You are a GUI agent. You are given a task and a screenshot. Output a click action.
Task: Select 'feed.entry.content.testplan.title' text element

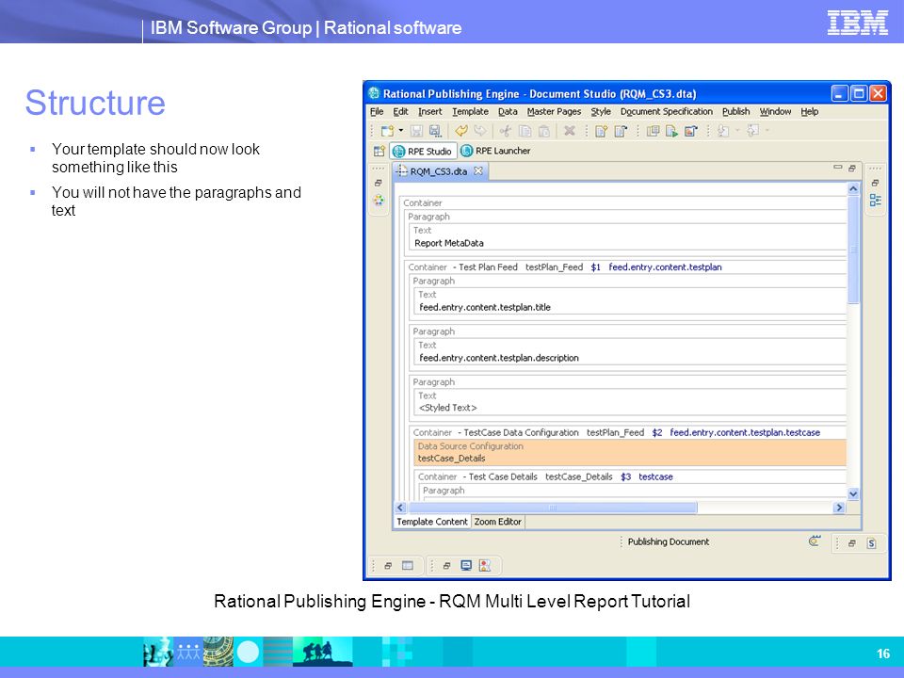pos(485,307)
